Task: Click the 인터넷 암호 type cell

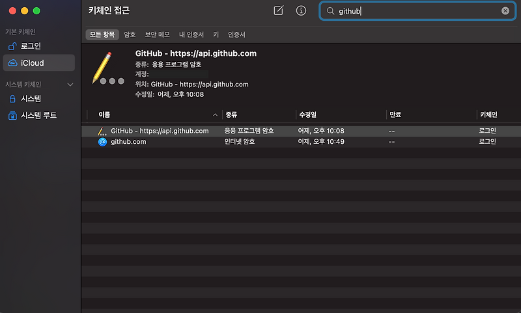Action: [239, 142]
